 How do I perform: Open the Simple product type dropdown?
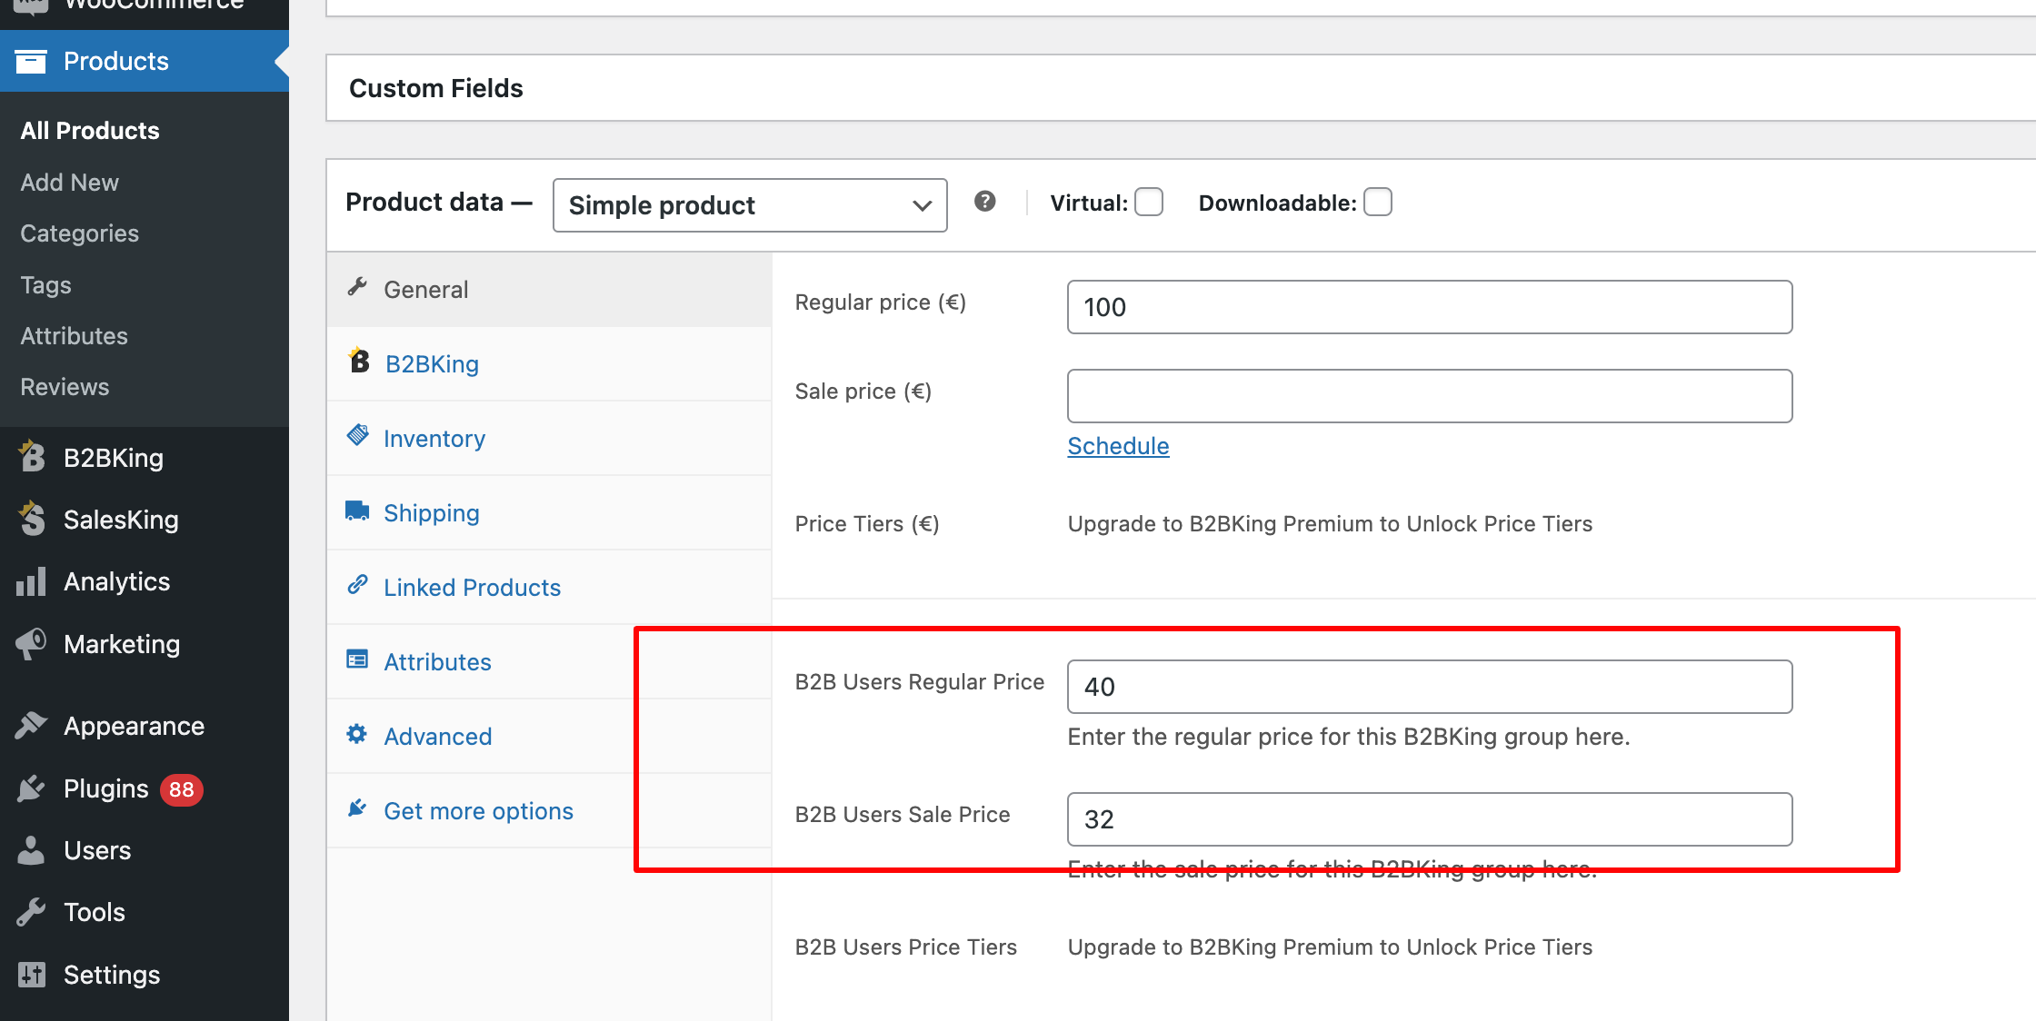[750, 205]
